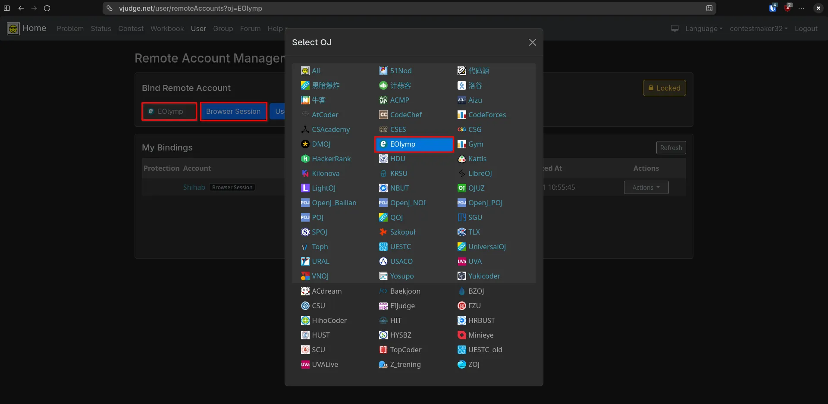
Task: Click the Refresh bindings button
Action: point(671,147)
